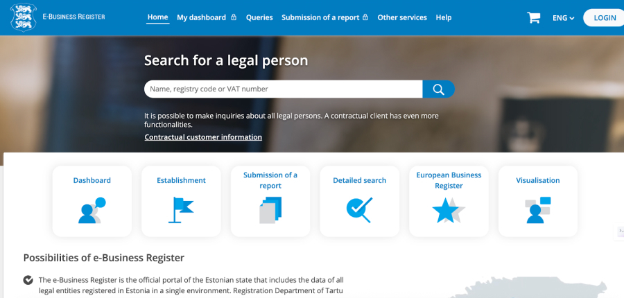Open the European Business Register card title
This screenshot has height=298, width=624.
[x=449, y=180]
